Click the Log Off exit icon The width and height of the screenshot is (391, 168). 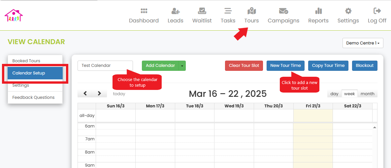pos(377,11)
